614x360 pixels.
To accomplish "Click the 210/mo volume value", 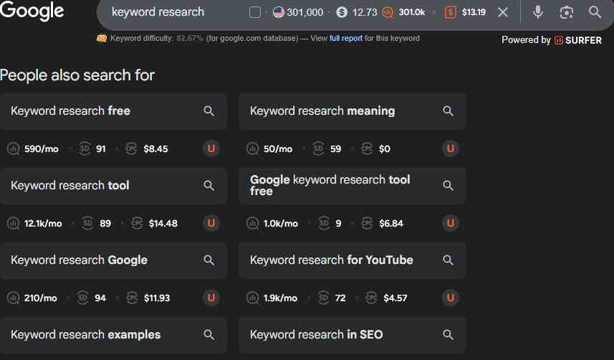I will [41, 298].
